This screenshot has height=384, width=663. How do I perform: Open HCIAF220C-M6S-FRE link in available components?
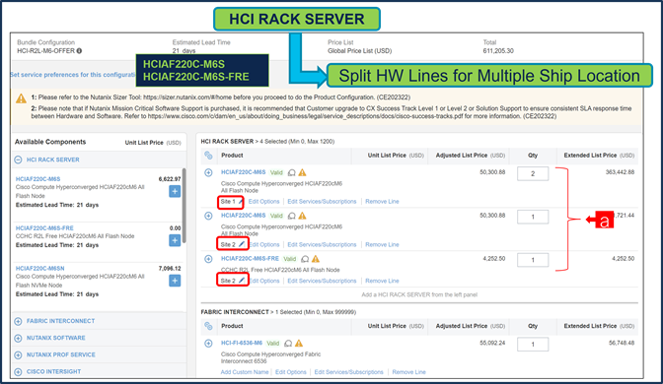pos(44,227)
